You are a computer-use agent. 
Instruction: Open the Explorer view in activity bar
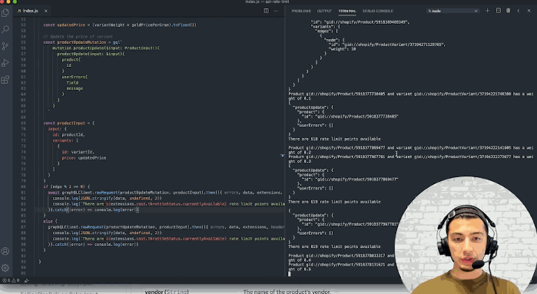pyautogui.click(x=5, y=13)
